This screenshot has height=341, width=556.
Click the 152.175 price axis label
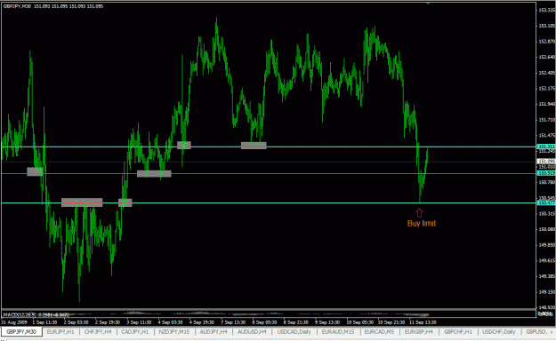point(546,88)
